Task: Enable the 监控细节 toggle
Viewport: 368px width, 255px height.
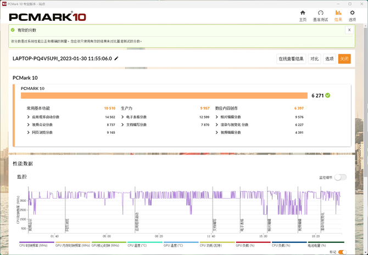Action: click(341, 178)
